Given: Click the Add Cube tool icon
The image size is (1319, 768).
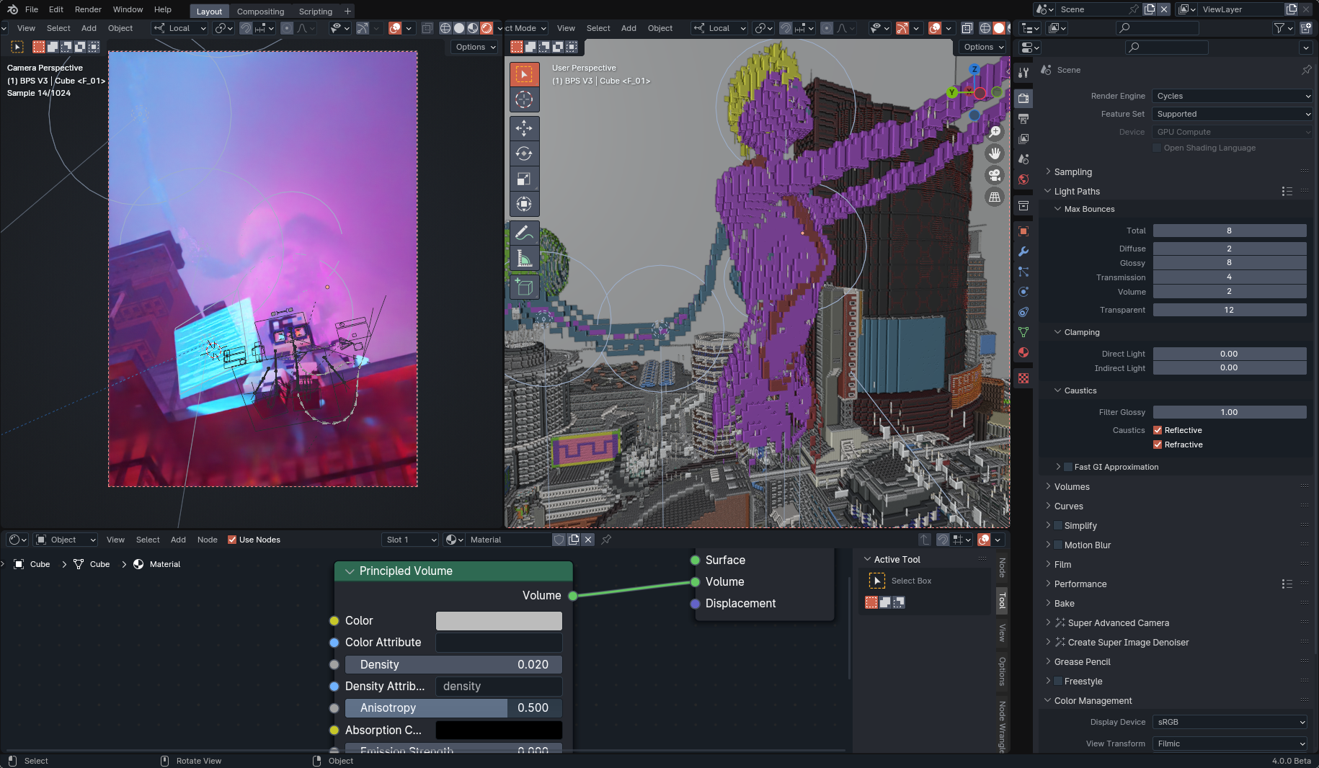Looking at the screenshot, I should tap(524, 287).
